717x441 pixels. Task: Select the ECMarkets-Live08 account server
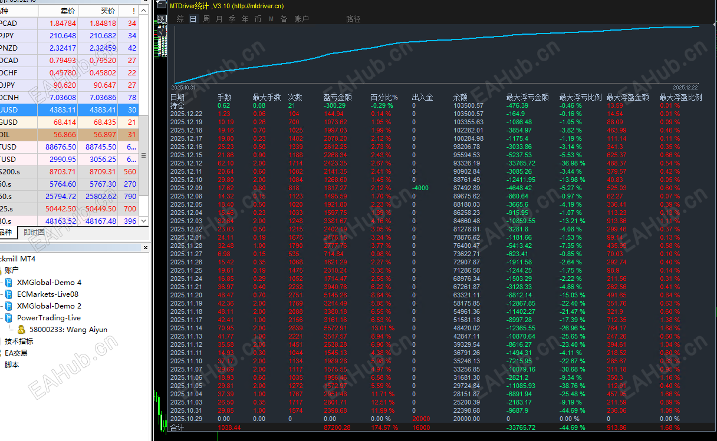pyautogui.click(x=47, y=294)
